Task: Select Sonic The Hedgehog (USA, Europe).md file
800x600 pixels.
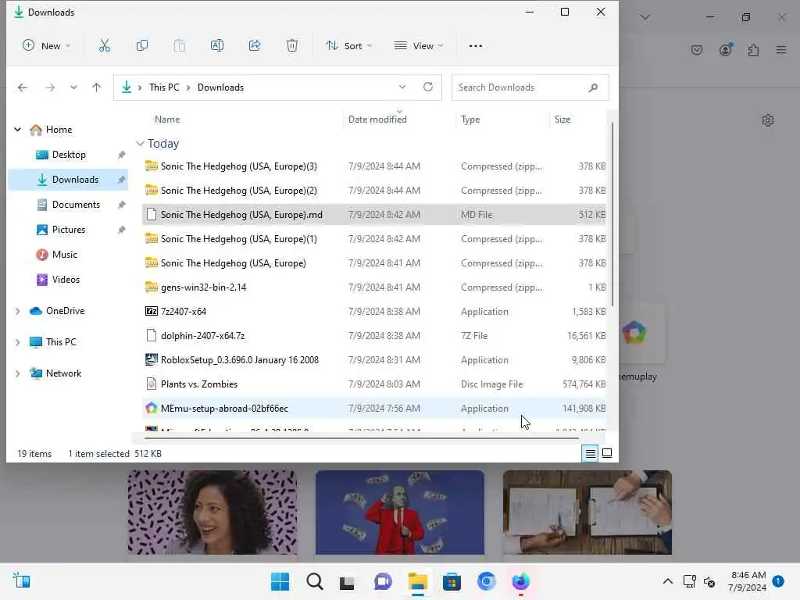Action: tap(374, 215)
